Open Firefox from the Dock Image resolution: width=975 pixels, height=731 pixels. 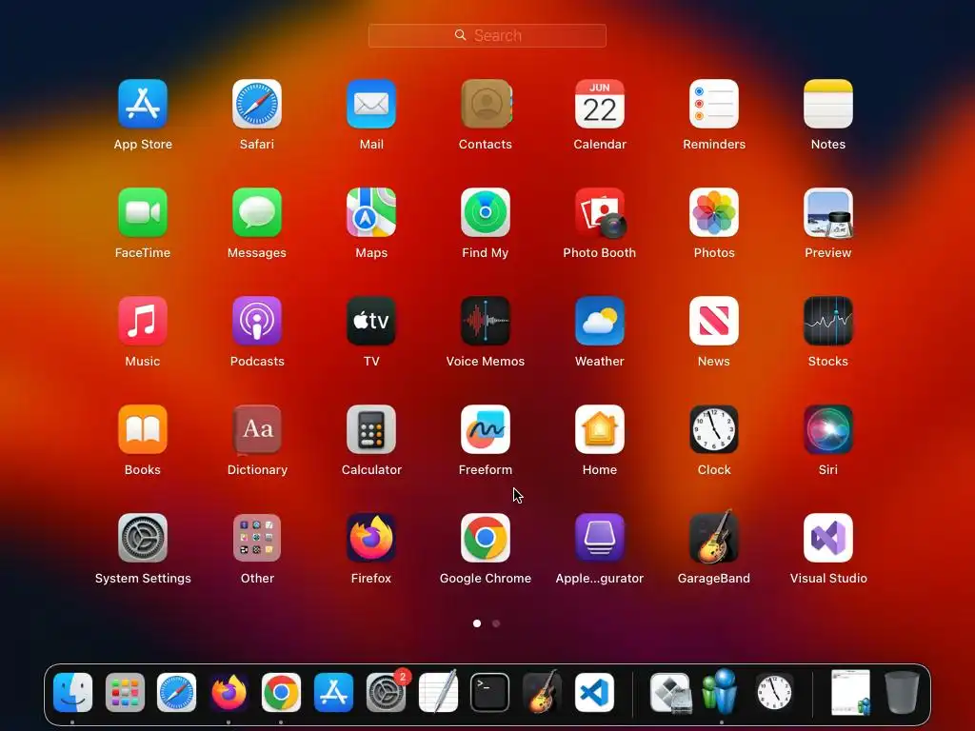[229, 693]
